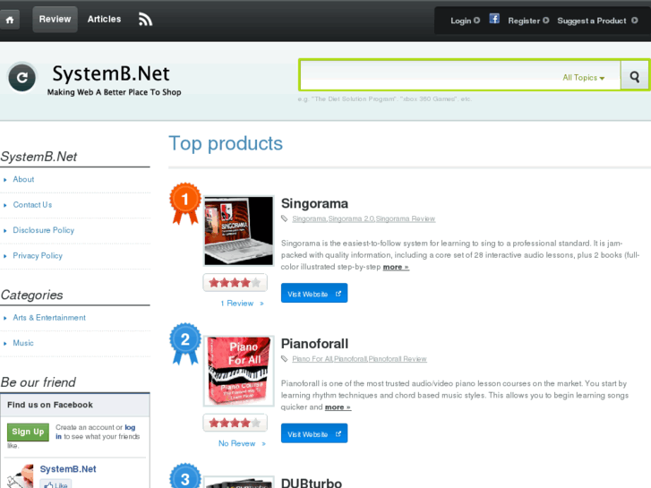The image size is (651, 488).
Task: Open the Singorama product title
Action: point(314,203)
